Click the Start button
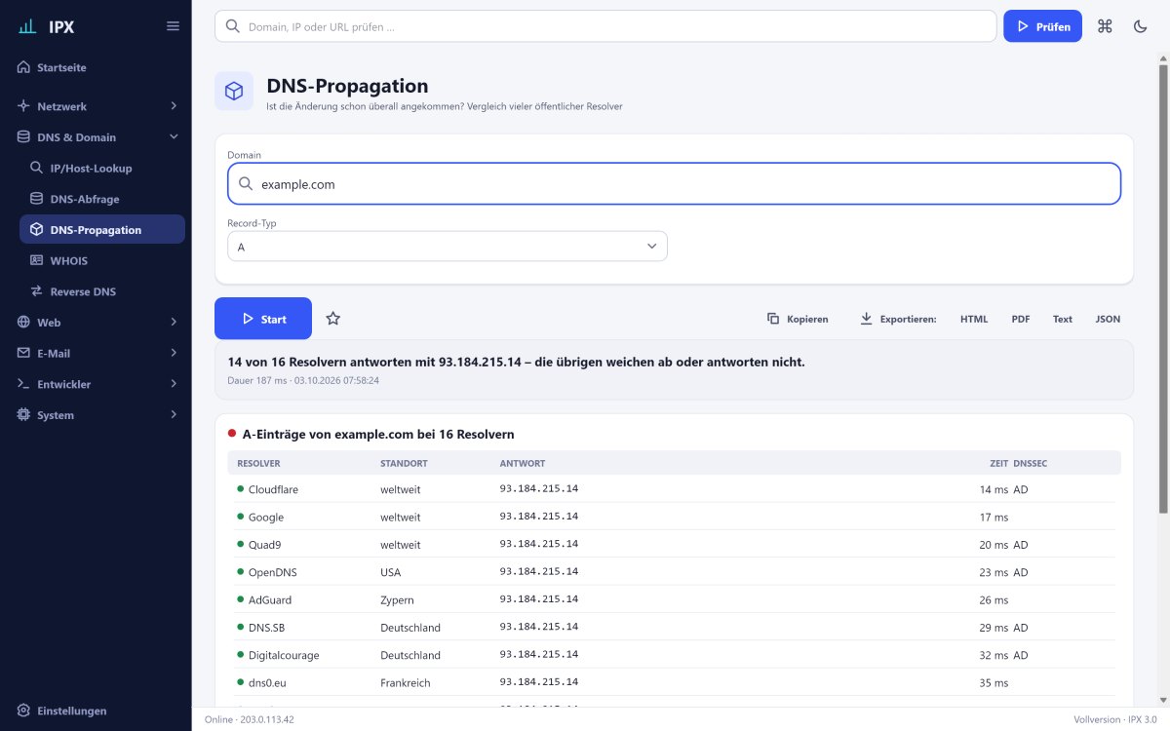1170x731 pixels. pos(263,319)
